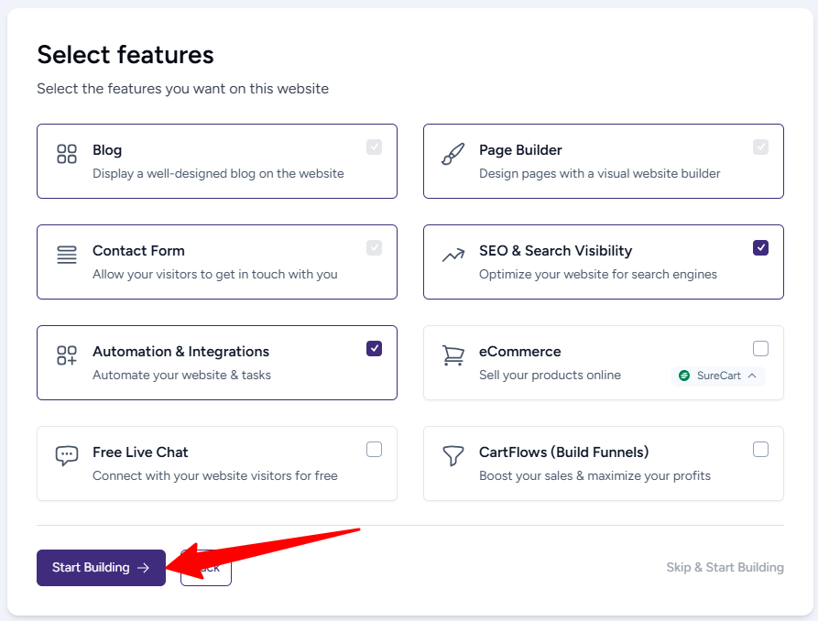Screen dimensions: 818x621
Task: Select the Blog feature card
Action: tap(216, 159)
